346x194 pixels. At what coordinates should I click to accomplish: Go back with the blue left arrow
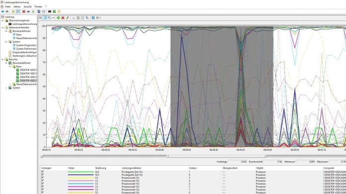(x=2, y=11)
